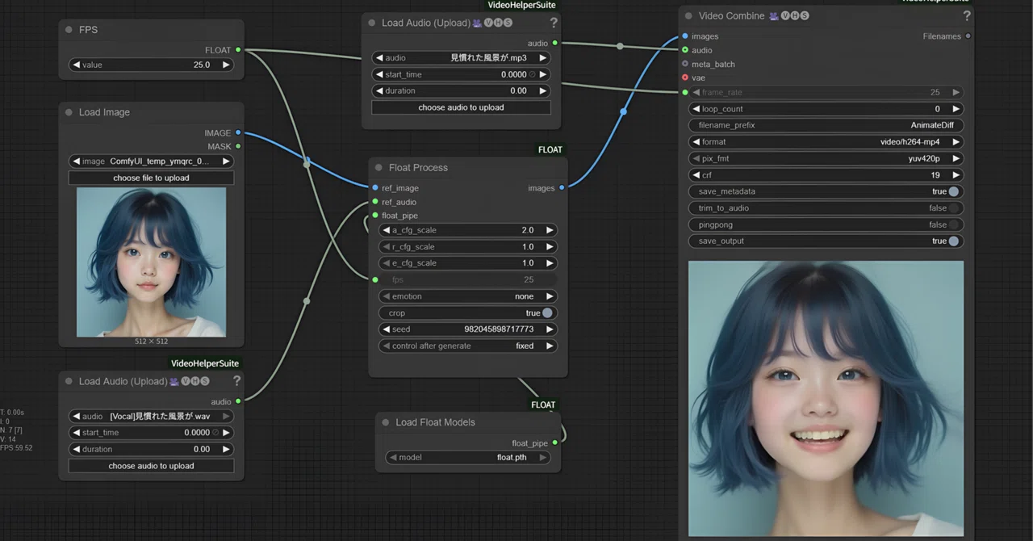Edit the filename_prefix field AnimateDiff
Screen dimensions: 1033x541
(826, 125)
